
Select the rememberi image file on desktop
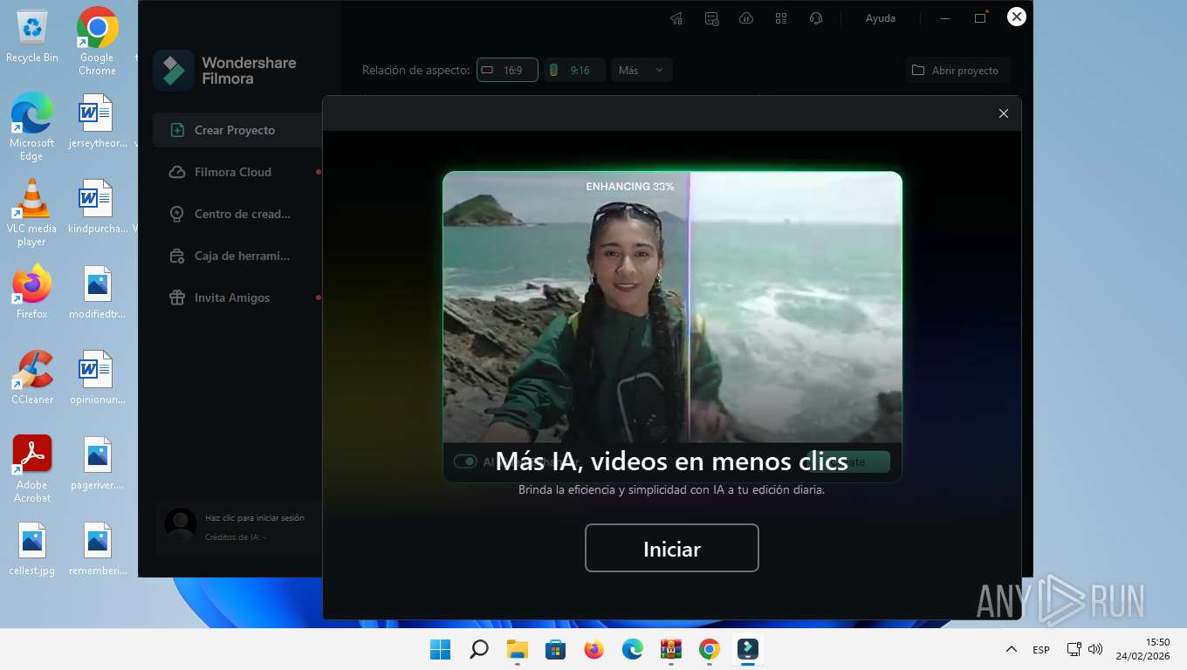pos(97,548)
